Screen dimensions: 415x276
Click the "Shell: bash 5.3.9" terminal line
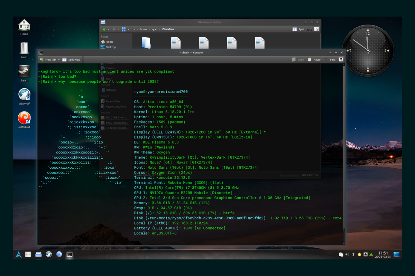(153, 127)
